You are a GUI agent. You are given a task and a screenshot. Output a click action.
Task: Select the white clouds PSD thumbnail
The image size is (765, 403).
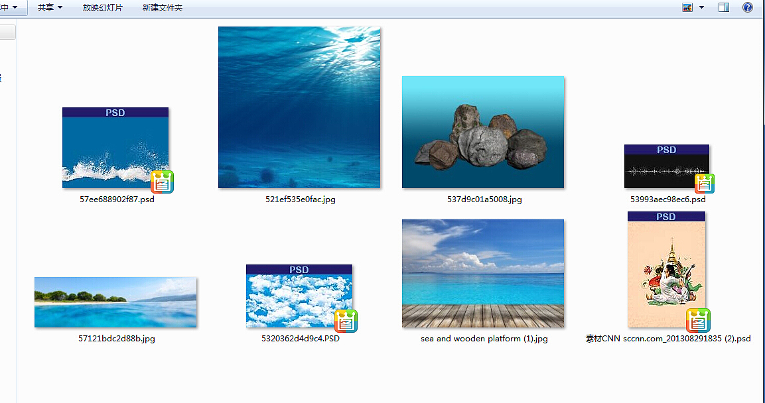299,296
